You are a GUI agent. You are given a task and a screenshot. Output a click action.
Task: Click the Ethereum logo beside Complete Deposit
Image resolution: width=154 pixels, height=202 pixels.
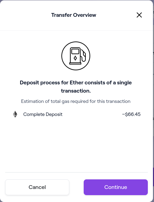click(x=15, y=114)
